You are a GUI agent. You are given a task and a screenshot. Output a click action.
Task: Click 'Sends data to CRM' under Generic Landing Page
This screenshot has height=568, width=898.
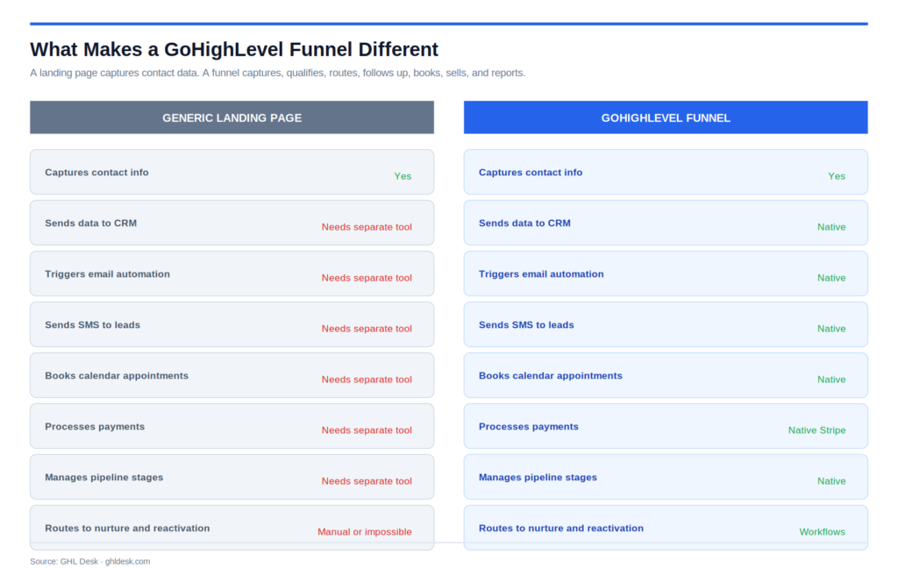point(91,224)
